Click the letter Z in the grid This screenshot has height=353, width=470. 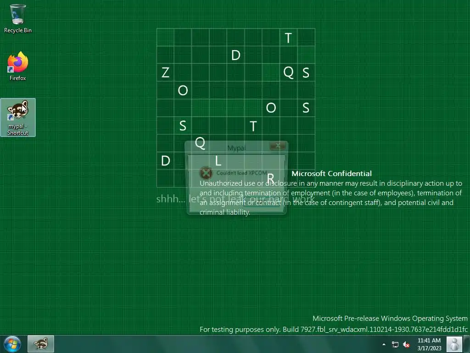165,73
